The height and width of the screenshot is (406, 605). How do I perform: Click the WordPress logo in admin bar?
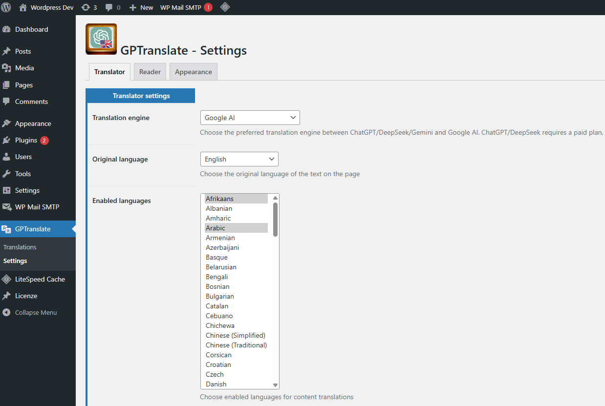[x=6, y=7]
